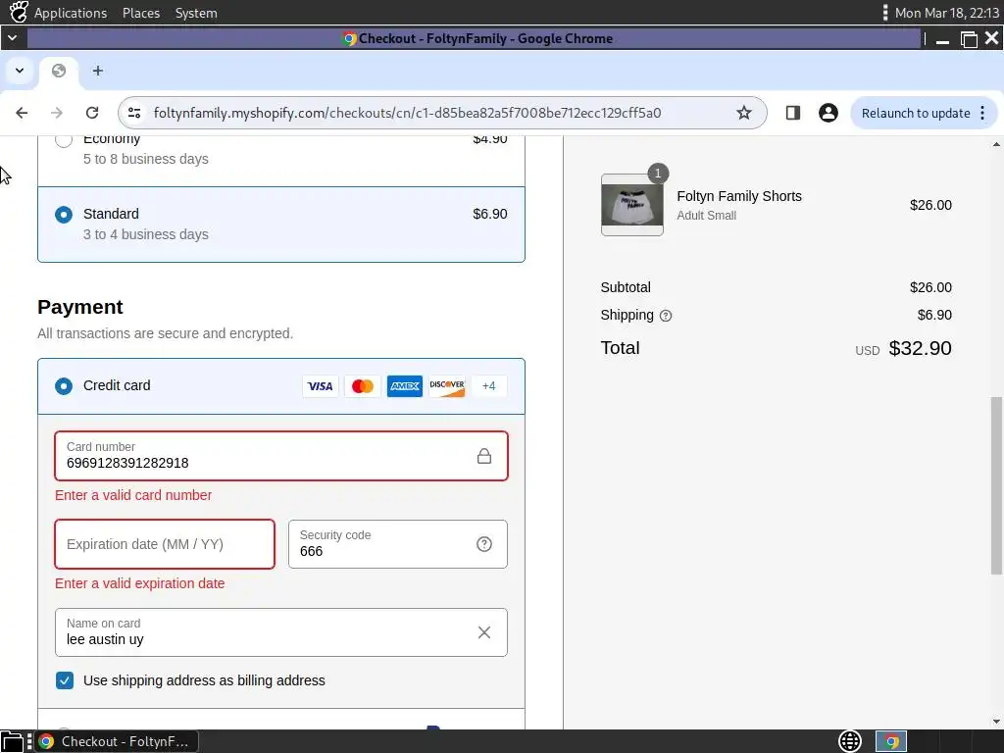
Task: Focus the Security code field
Action: point(398,544)
